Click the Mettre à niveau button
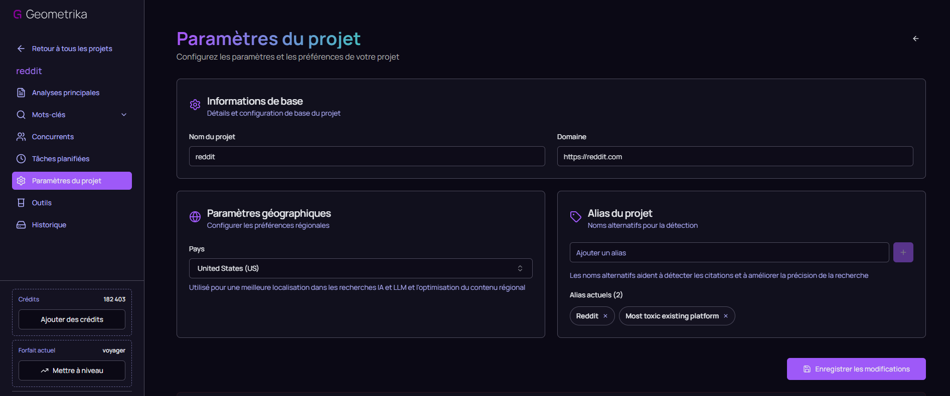The height and width of the screenshot is (396, 950). pyautogui.click(x=72, y=370)
